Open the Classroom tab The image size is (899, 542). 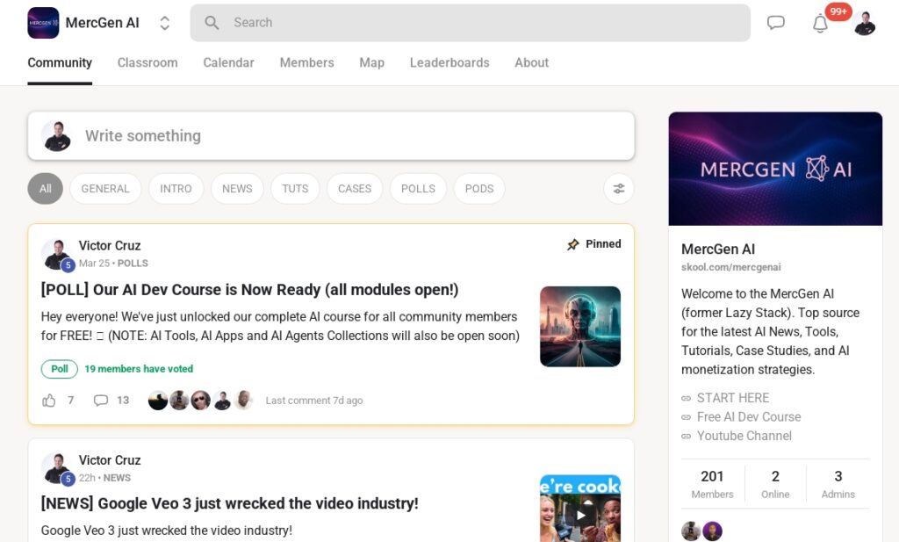[x=147, y=62]
